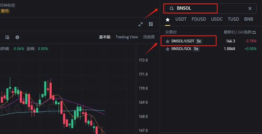Click the search magnifier icon
Image resolution: width=262 pixels, height=134 pixels.
171,9
